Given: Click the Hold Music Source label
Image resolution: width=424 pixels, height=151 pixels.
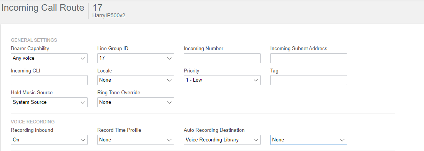Looking at the screenshot, I should tap(32, 92).
